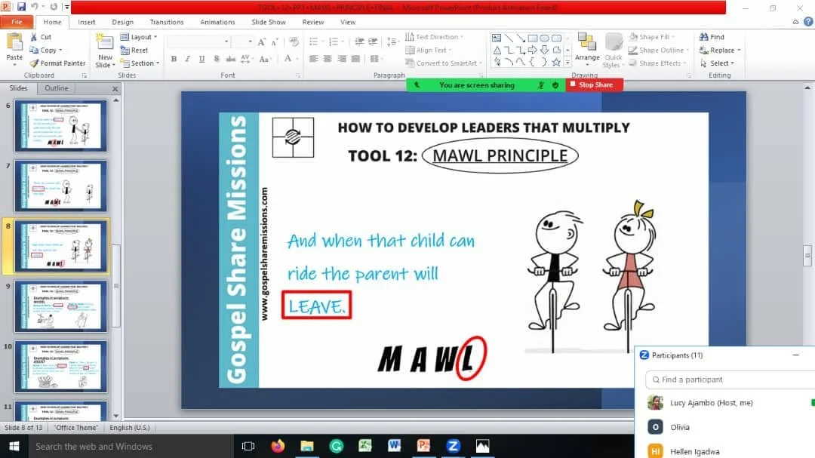Open numbering list options

click(x=335, y=41)
